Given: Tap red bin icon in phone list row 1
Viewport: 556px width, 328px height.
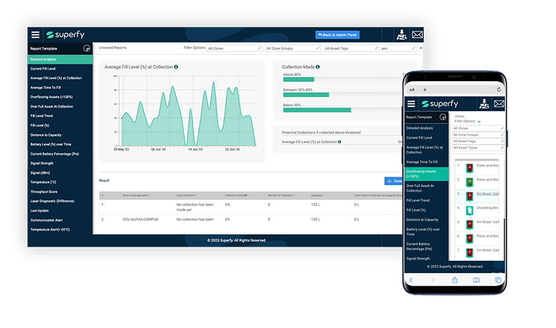Looking at the screenshot, I should click(469, 168).
